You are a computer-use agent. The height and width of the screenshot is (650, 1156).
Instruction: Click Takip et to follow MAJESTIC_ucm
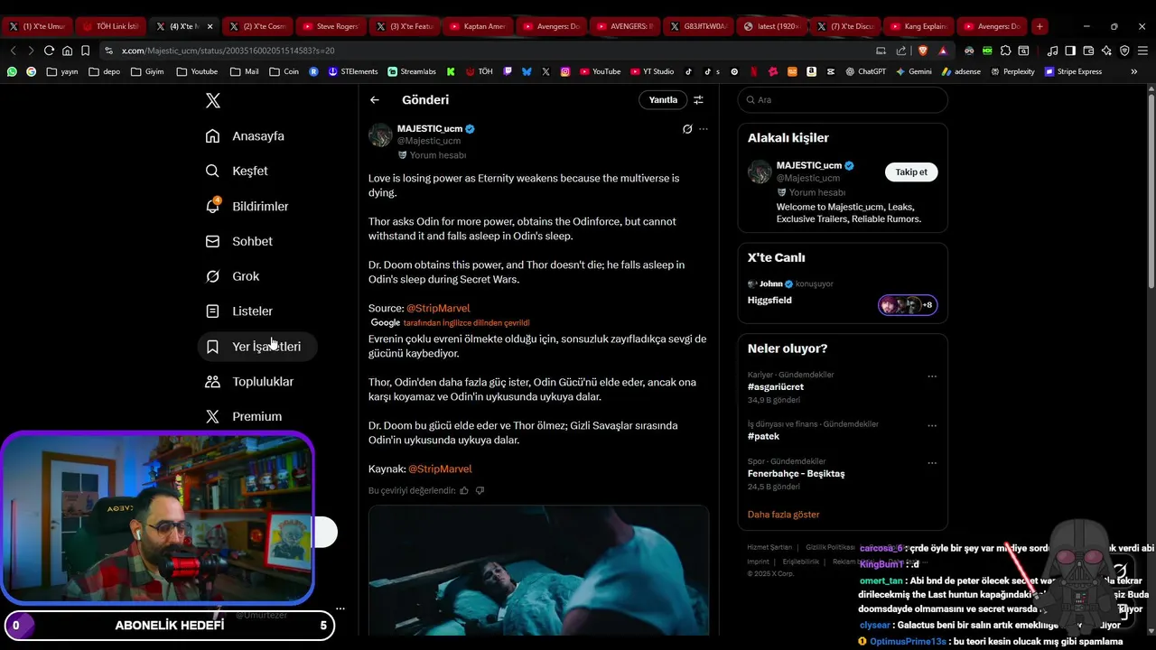pyautogui.click(x=911, y=172)
